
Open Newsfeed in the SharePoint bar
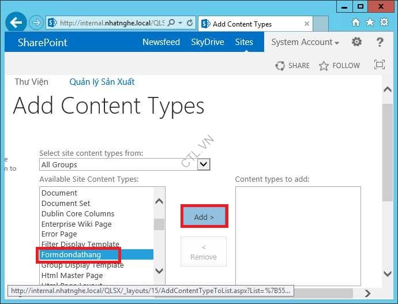(161, 42)
